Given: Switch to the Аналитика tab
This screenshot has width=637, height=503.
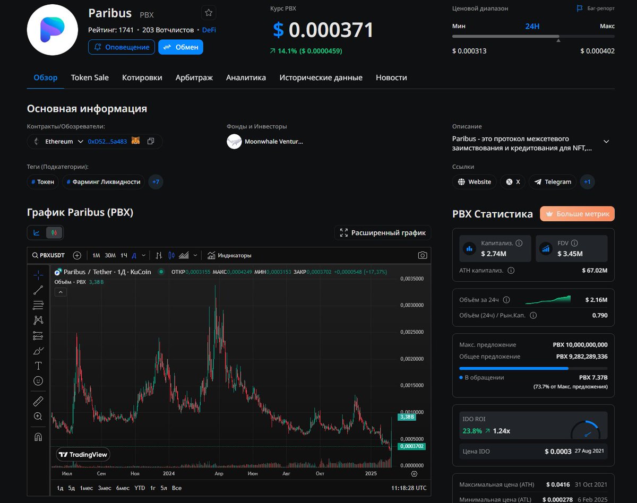Looking at the screenshot, I should (x=246, y=77).
